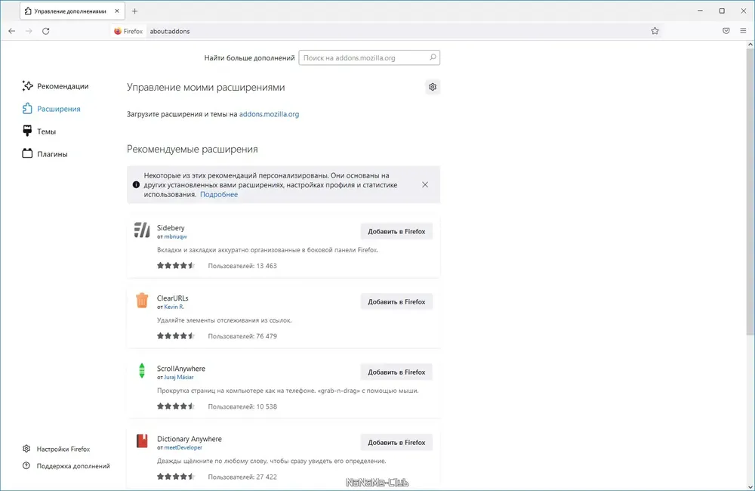755x491 pixels.
Task: Close the Управление дополнениями tab
Action: (117, 11)
